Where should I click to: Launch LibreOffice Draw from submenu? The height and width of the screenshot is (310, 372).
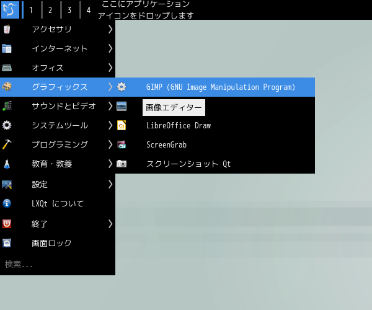(215, 125)
